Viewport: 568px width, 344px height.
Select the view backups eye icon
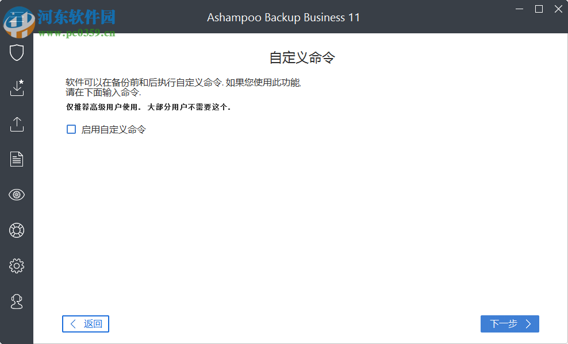(17, 195)
